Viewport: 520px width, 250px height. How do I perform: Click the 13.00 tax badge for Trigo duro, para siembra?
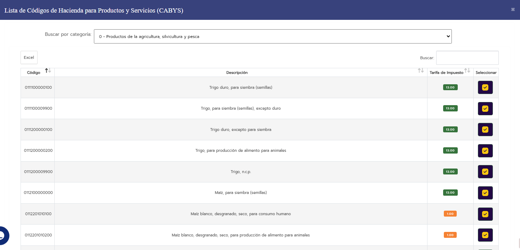450,87
